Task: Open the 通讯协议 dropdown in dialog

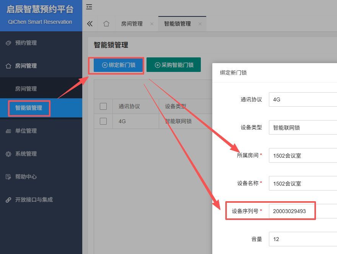Action: pyautogui.click(x=302, y=99)
